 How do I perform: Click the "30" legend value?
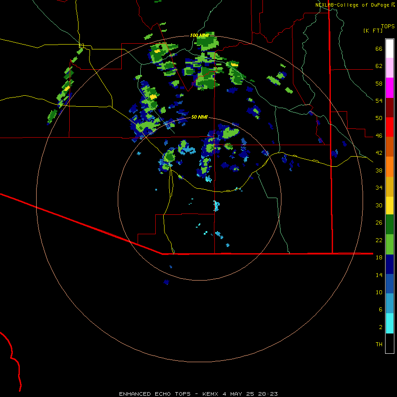click(379, 205)
